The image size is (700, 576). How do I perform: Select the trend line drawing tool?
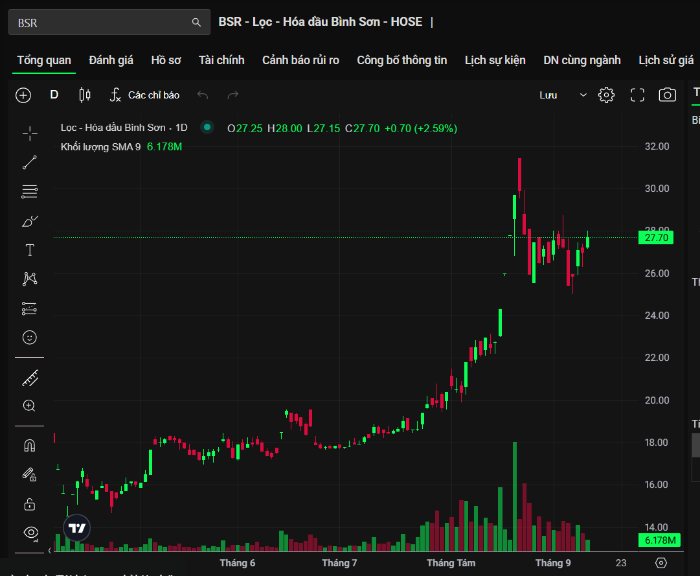point(30,163)
